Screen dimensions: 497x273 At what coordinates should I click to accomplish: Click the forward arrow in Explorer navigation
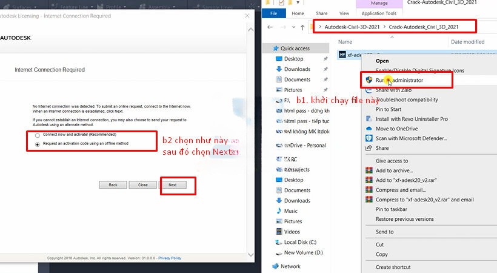pos(283,27)
